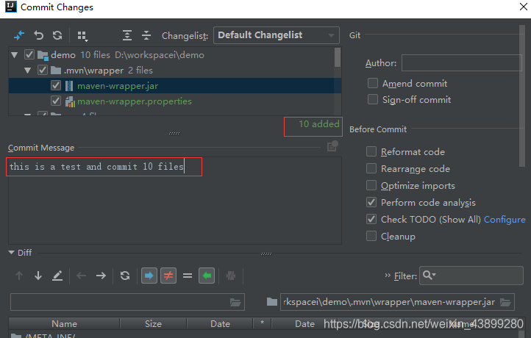Toggle the red not-equal diff filter

tap(168, 276)
